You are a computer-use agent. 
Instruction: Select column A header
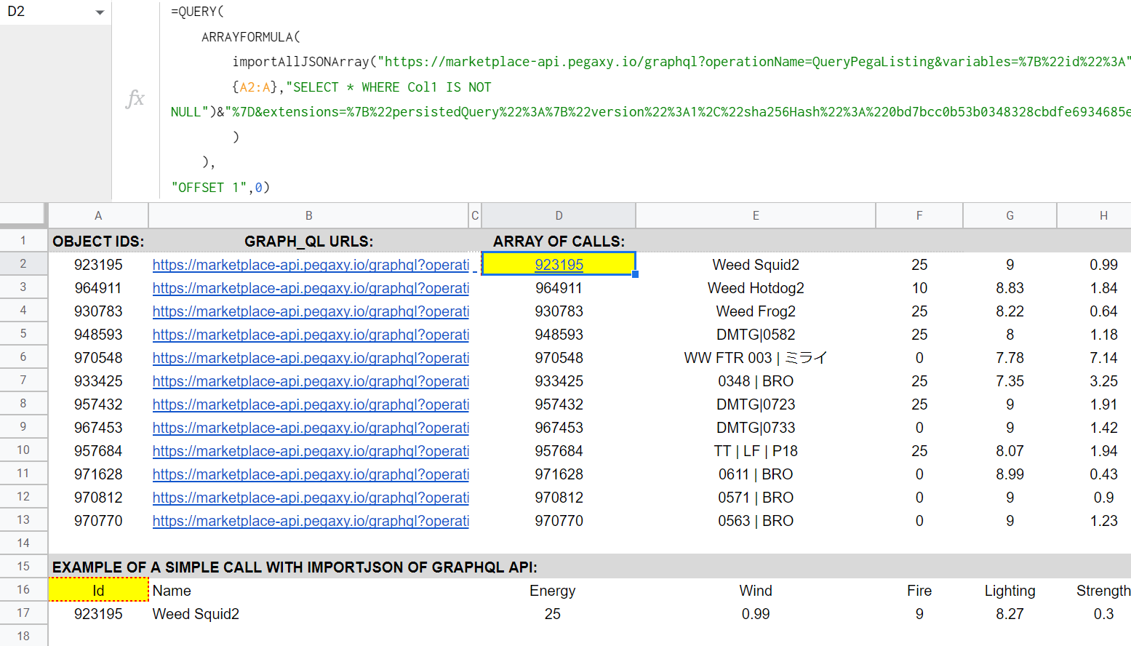[x=98, y=216]
